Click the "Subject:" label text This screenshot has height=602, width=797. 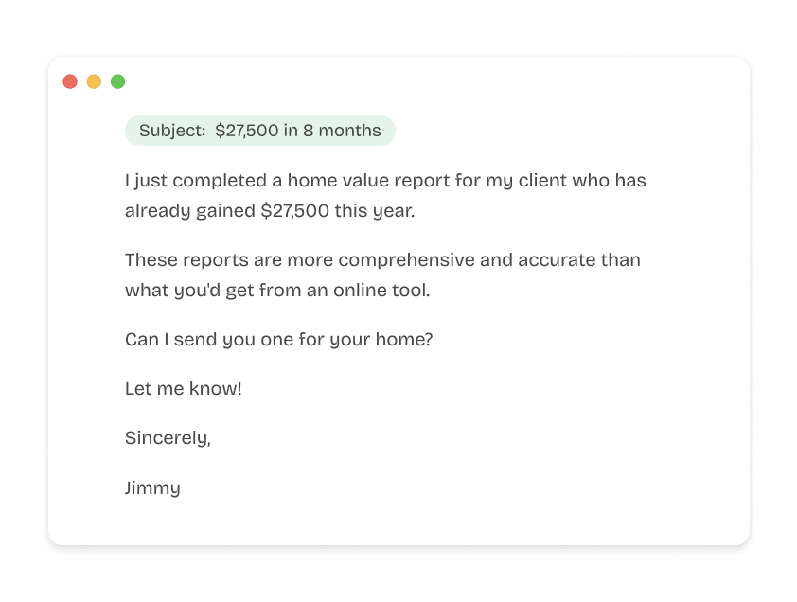(x=172, y=131)
